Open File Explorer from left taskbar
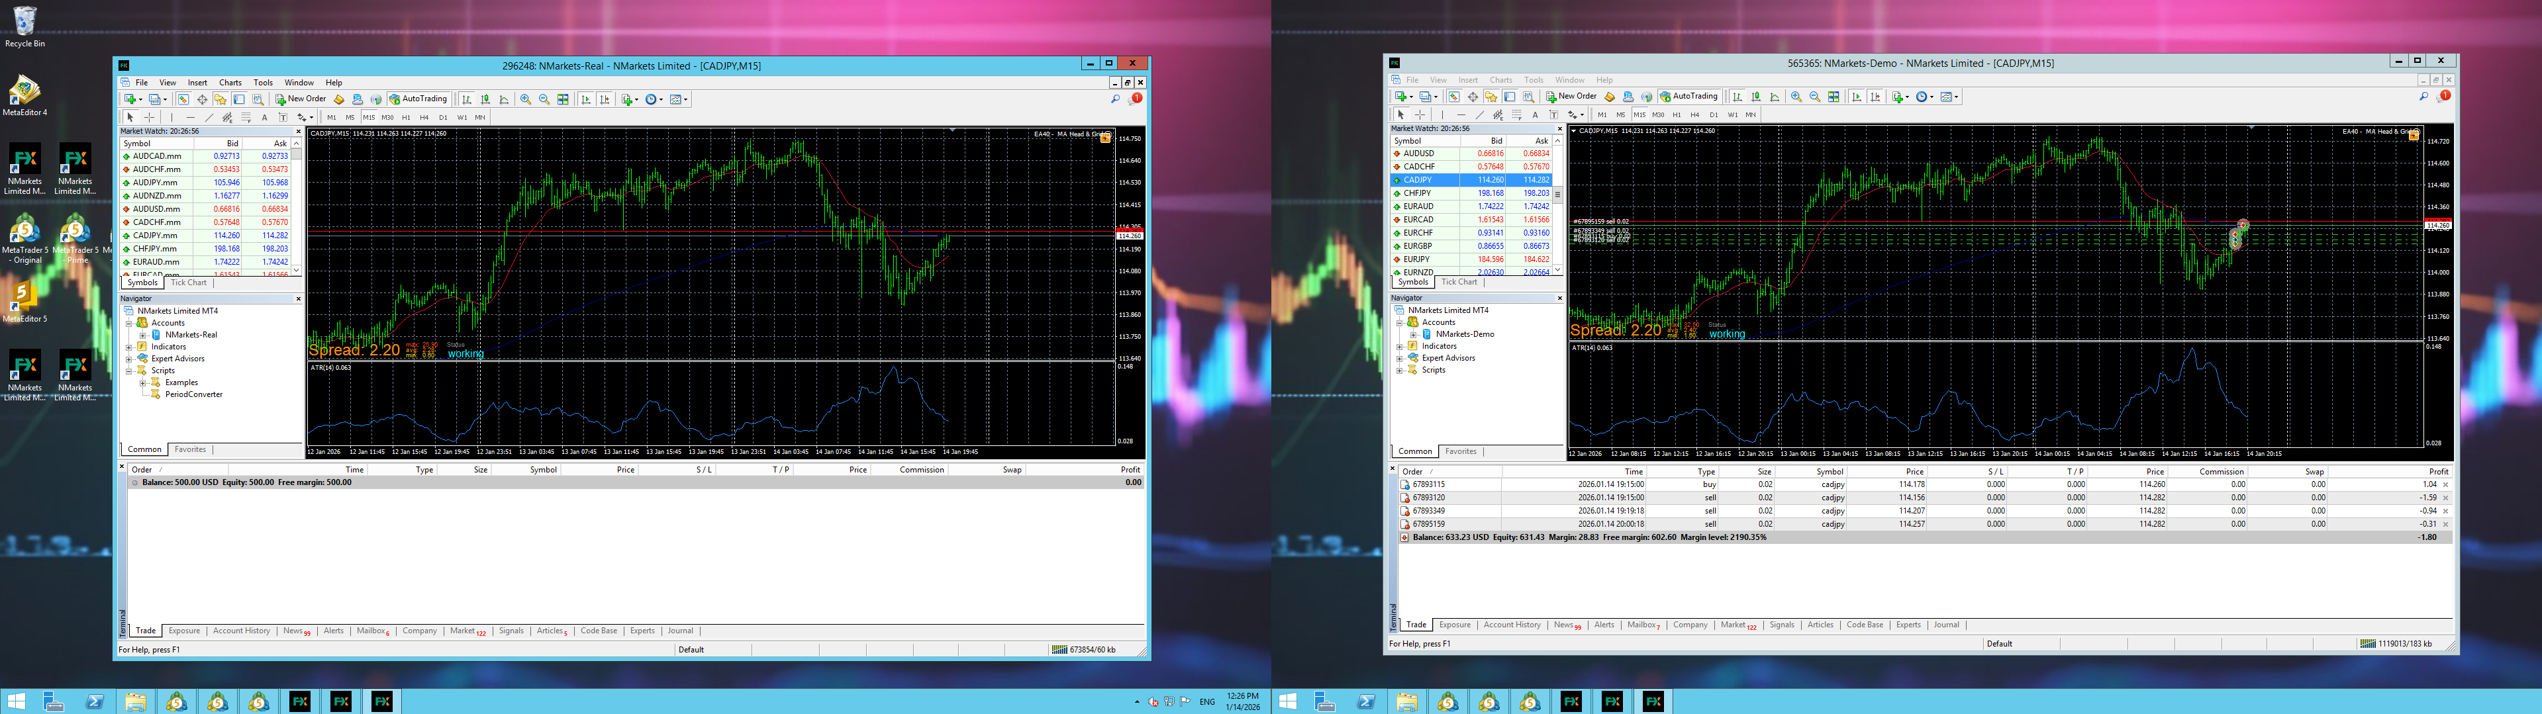2542x714 pixels. coord(135,701)
